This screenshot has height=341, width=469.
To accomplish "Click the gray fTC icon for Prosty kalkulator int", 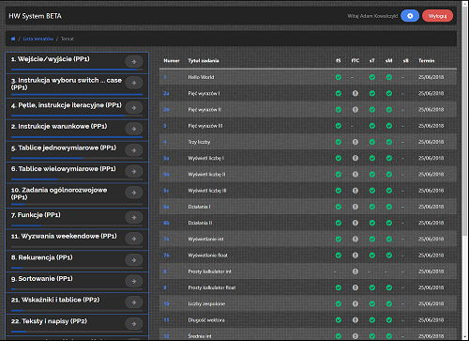I will click(356, 271).
